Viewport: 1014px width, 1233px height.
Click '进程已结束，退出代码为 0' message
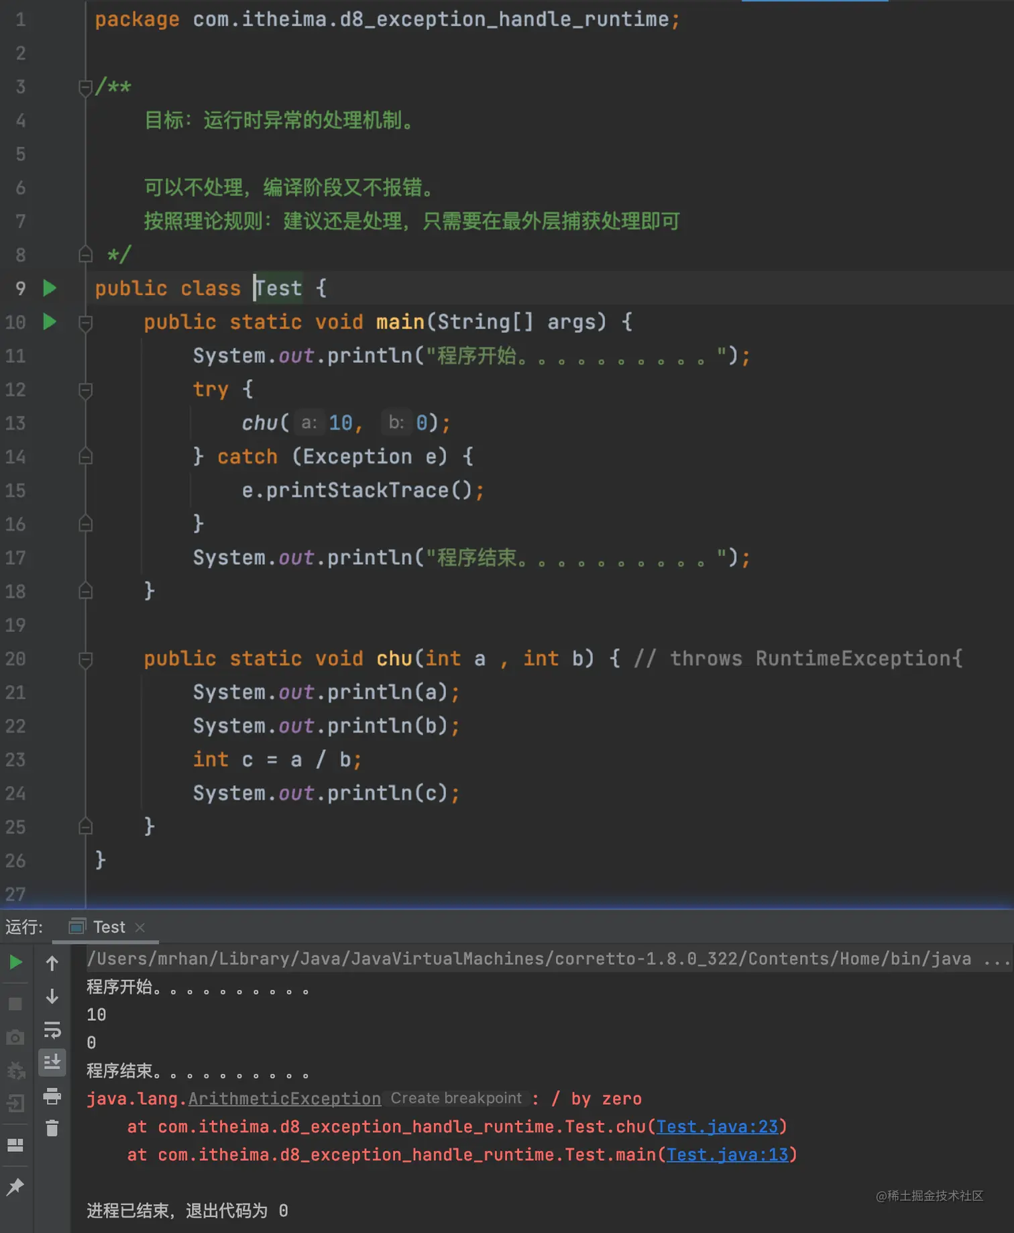pos(187,1211)
